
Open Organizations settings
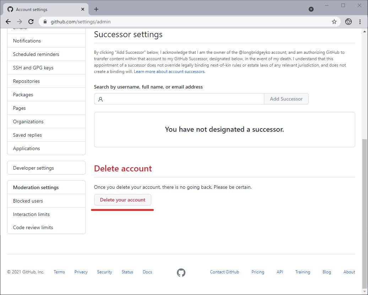[46, 122]
